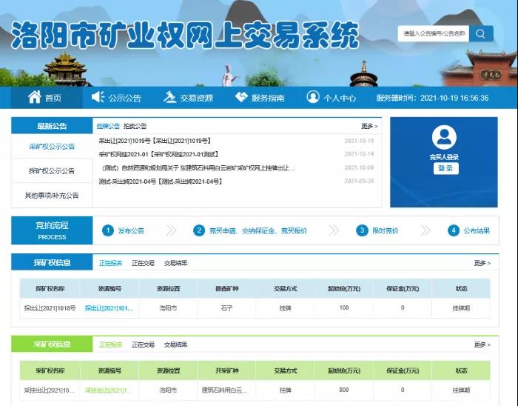Click the step 4 circle icon
This screenshot has width=518, height=406.
coord(453,230)
